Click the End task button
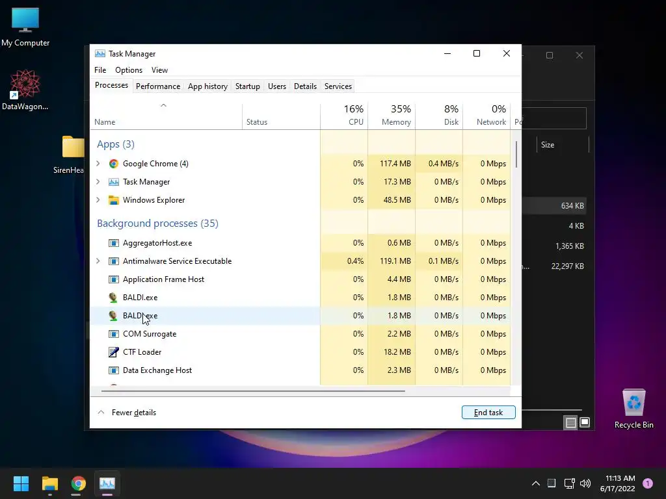The width and height of the screenshot is (666, 499). [488, 413]
